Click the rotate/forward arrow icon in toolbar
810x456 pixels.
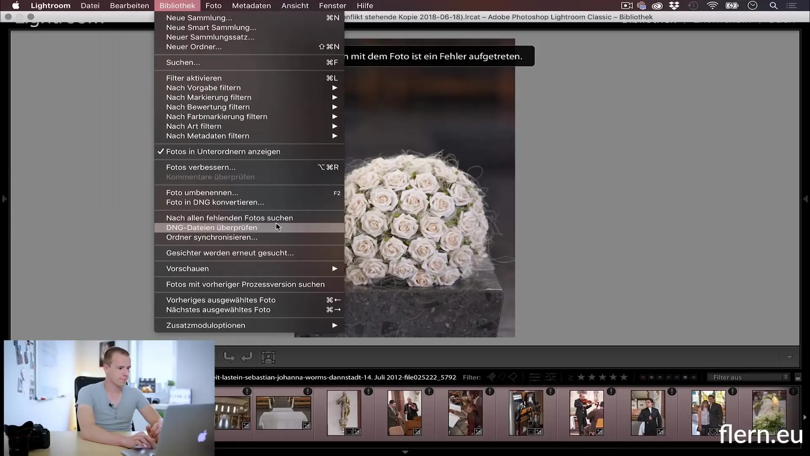(x=229, y=357)
